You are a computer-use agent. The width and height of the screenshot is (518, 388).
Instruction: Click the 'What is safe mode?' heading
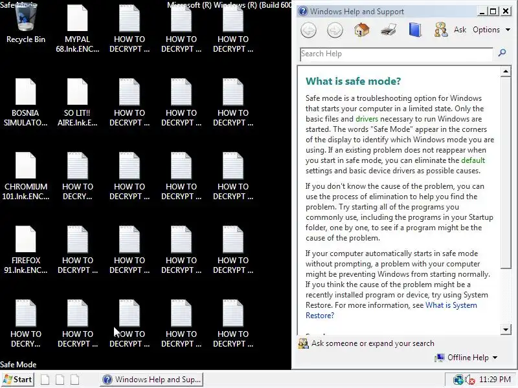[353, 81]
